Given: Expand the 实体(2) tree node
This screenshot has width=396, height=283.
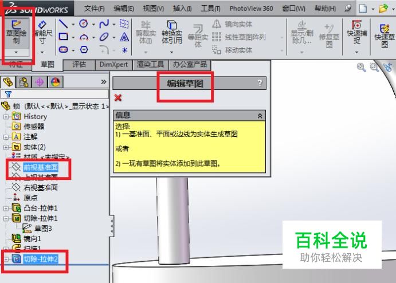Looking at the screenshot, I should point(6,147).
